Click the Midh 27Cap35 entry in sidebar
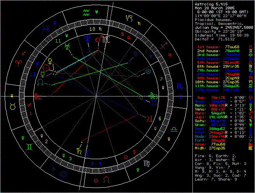 (221, 147)
